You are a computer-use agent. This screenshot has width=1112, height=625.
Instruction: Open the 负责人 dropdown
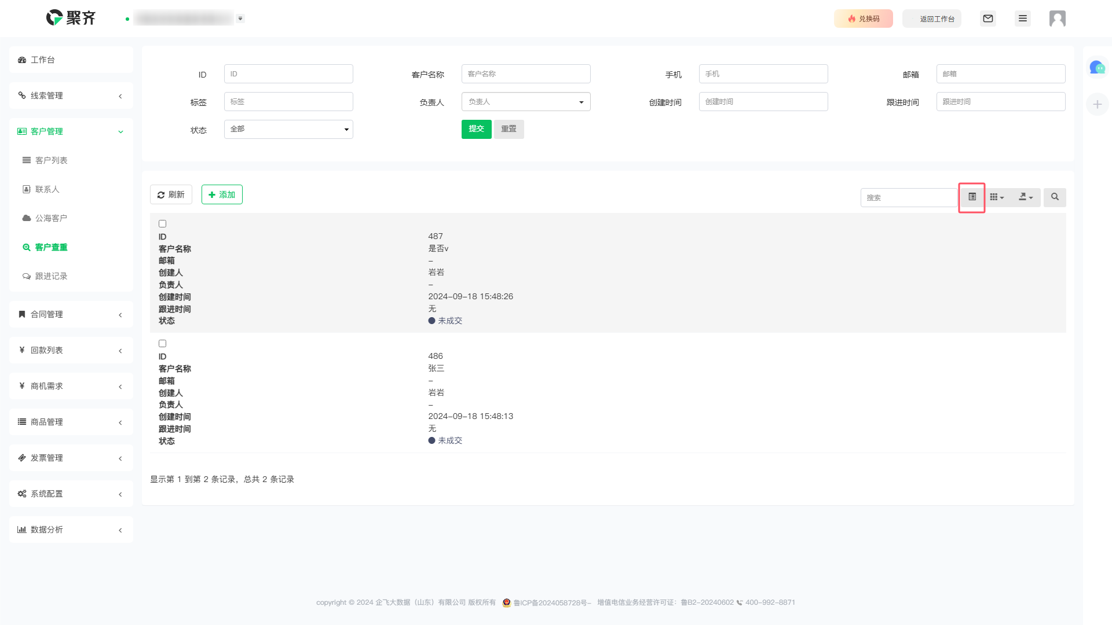(x=526, y=102)
